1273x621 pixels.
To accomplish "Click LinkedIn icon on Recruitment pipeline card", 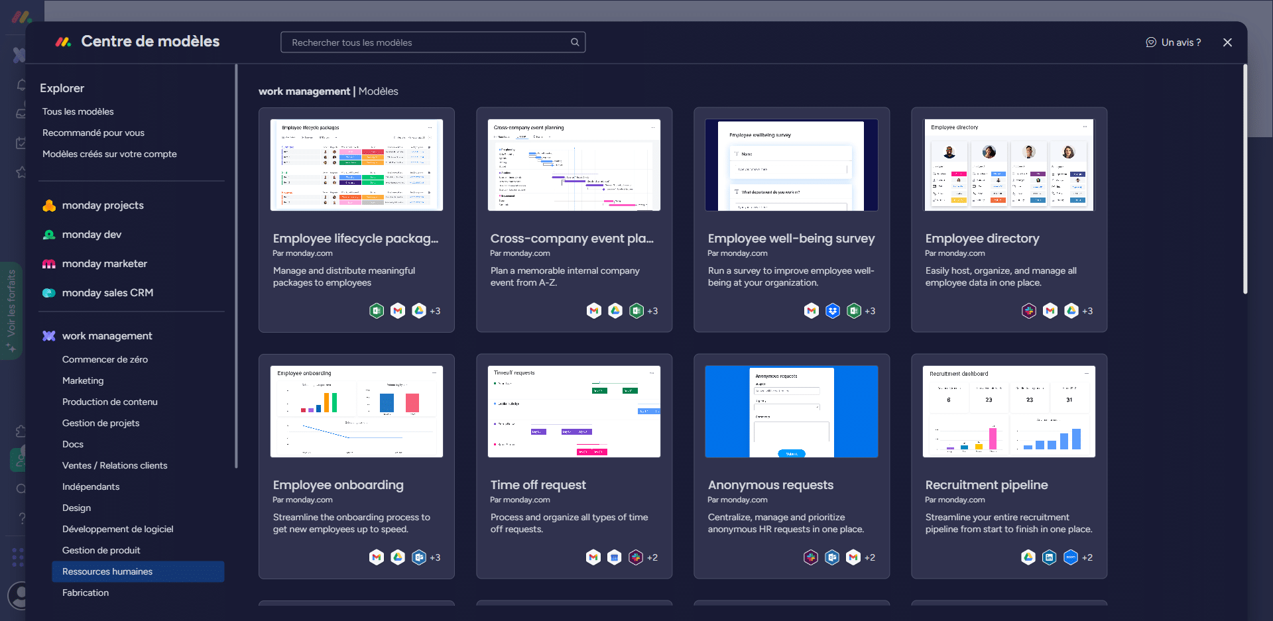I will [x=1049, y=557].
